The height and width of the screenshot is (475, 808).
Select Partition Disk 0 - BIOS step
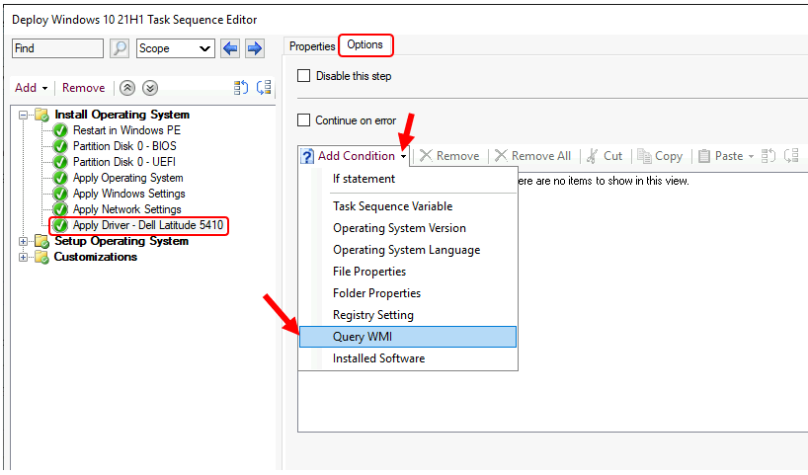(x=124, y=146)
